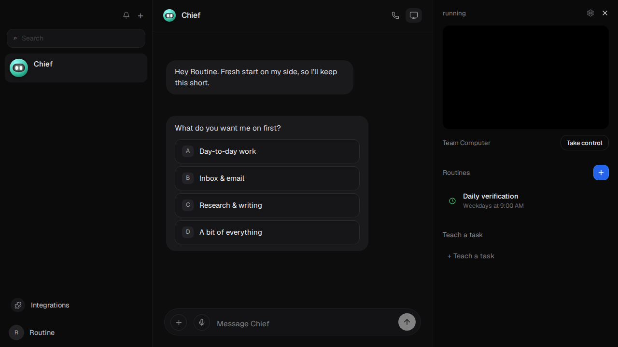Start a voice call with Chief
The width and height of the screenshot is (618, 347).
point(395,15)
